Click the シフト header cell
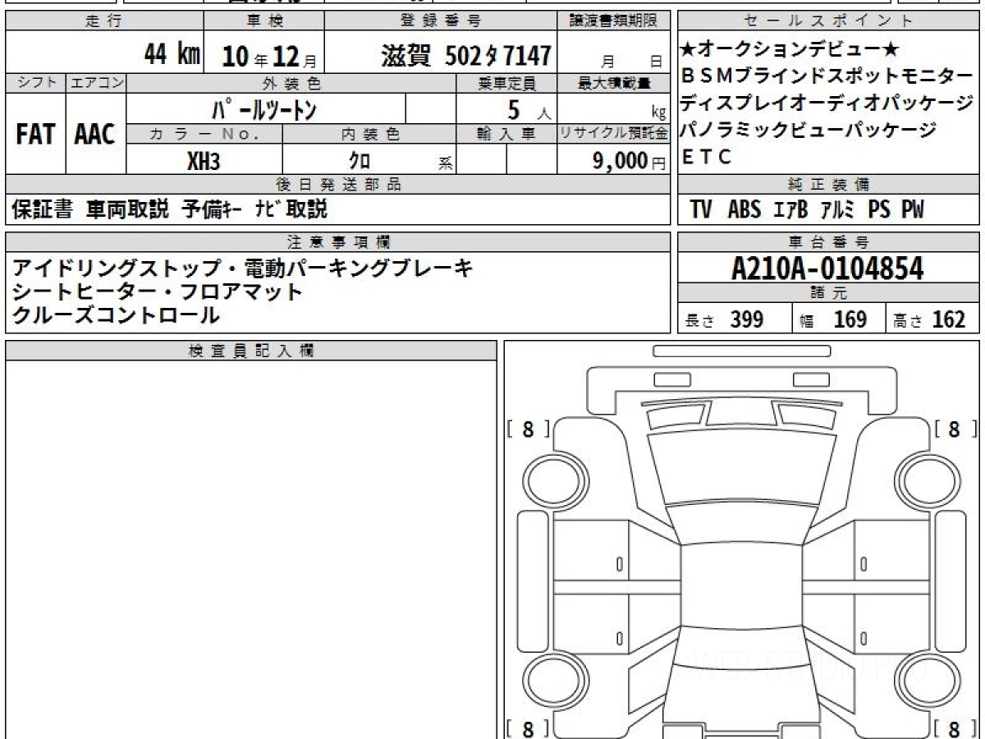Image resolution: width=985 pixels, height=739 pixels. 35,82
